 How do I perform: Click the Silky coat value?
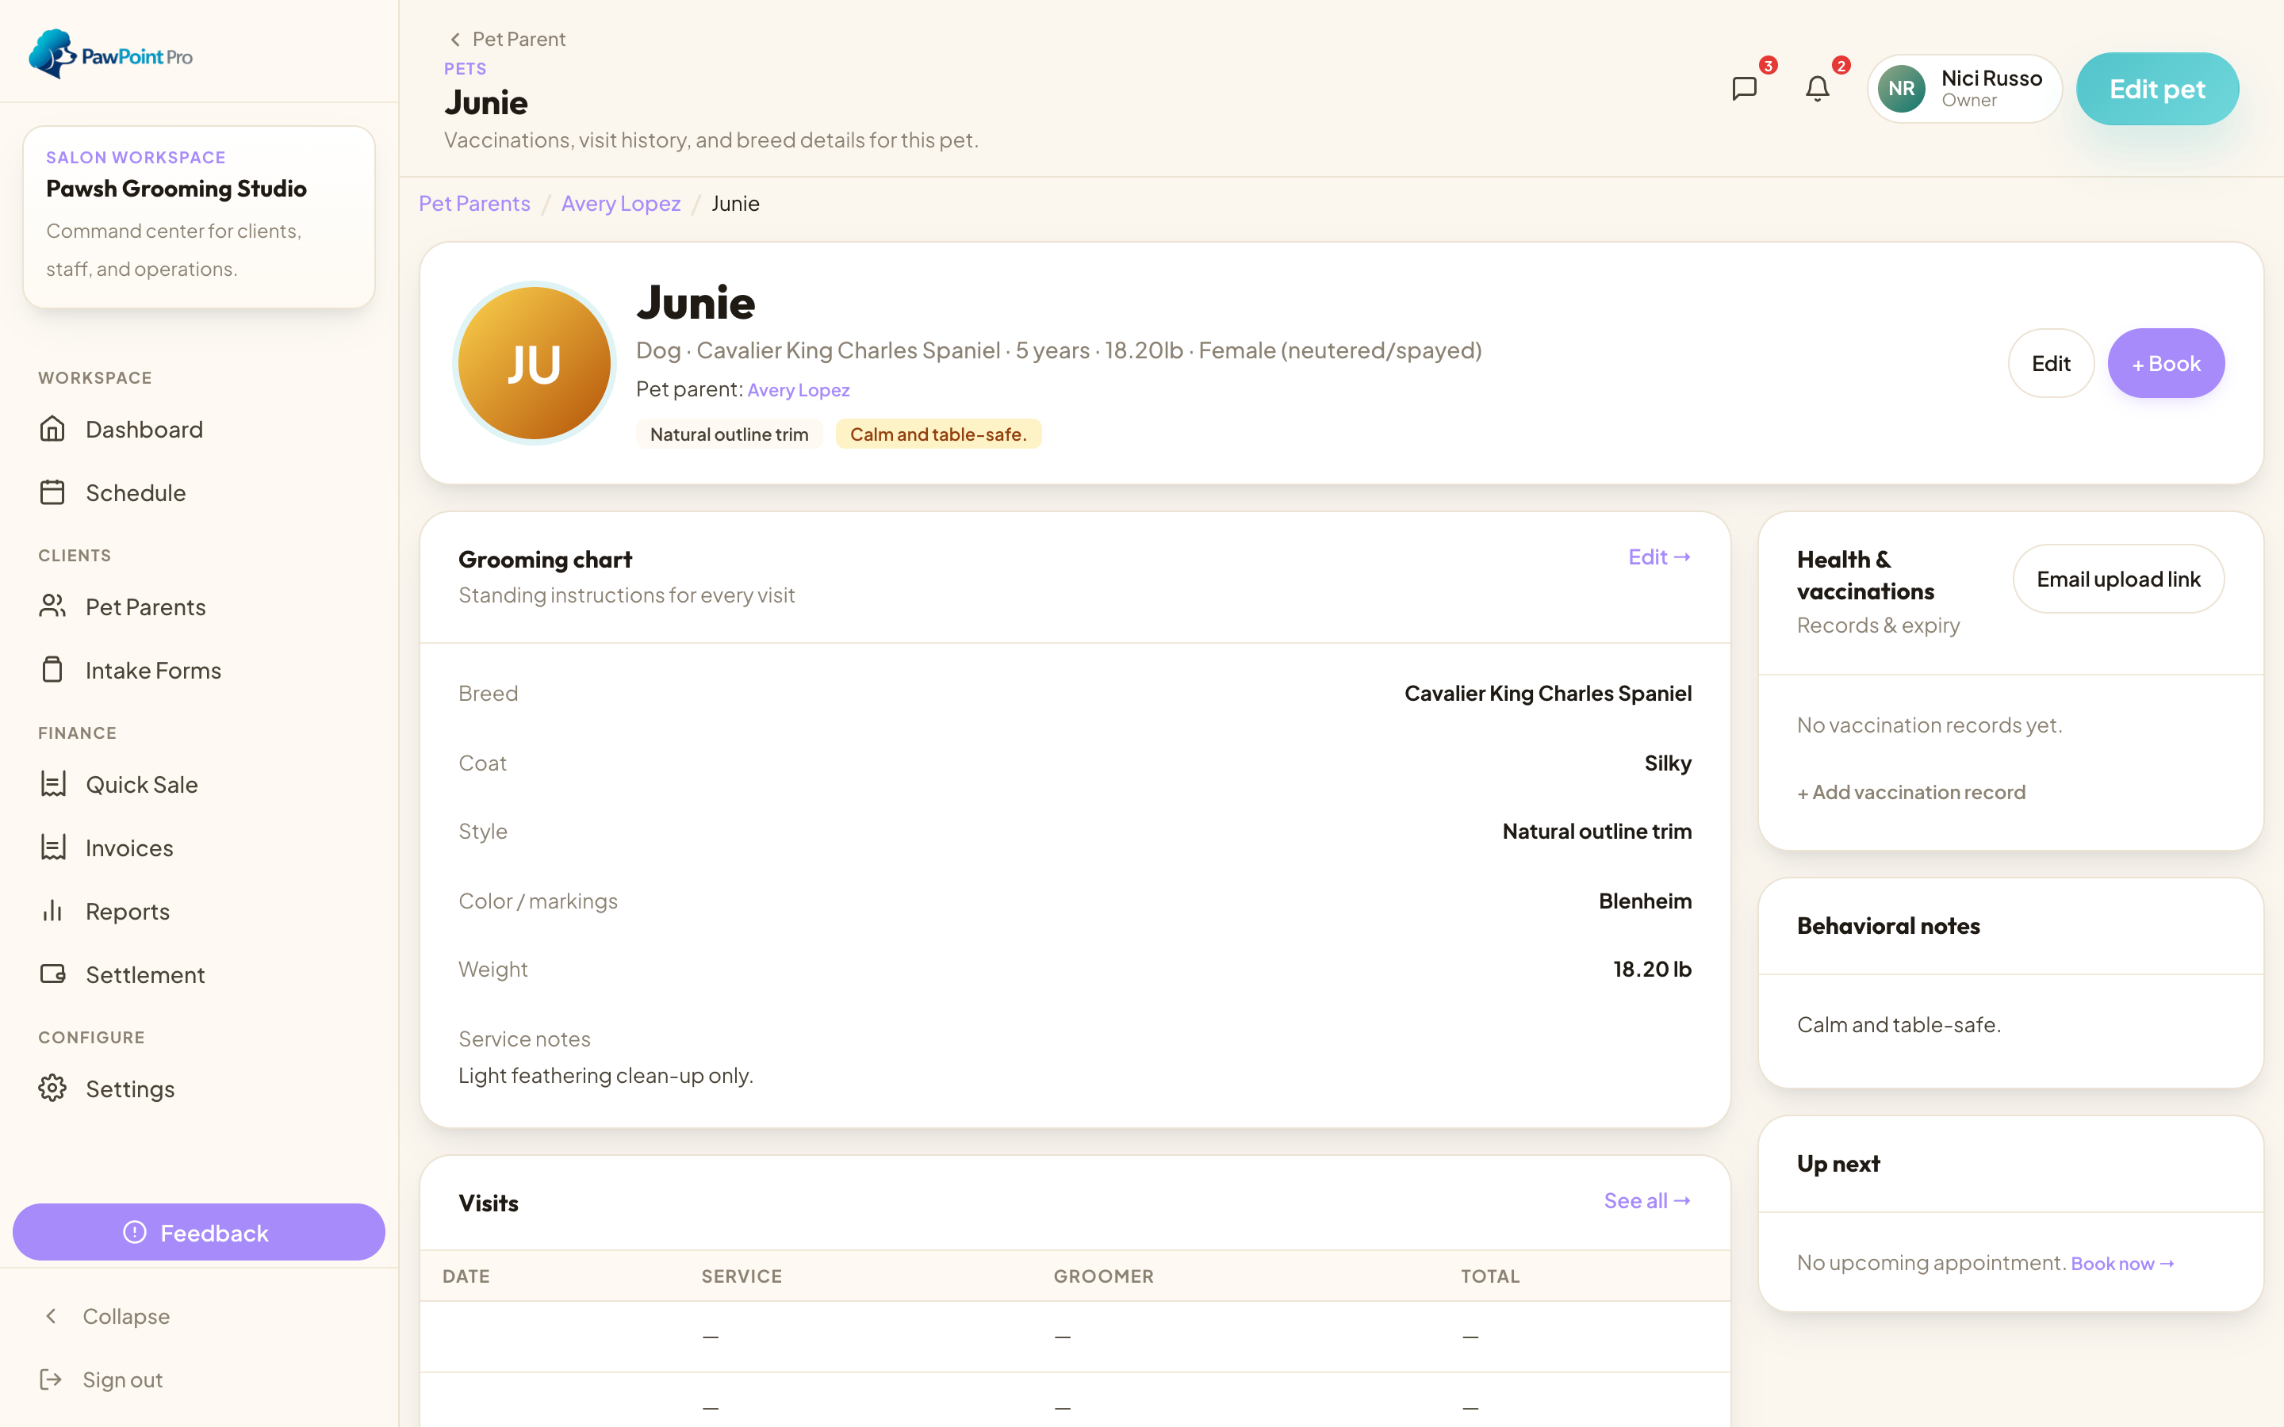[1668, 763]
